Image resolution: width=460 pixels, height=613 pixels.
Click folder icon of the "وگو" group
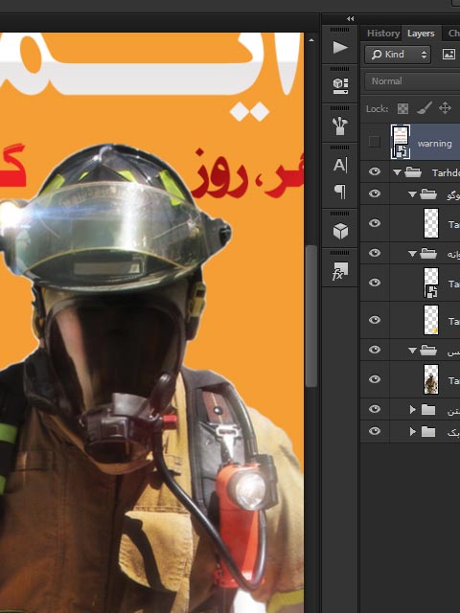(x=428, y=193)
